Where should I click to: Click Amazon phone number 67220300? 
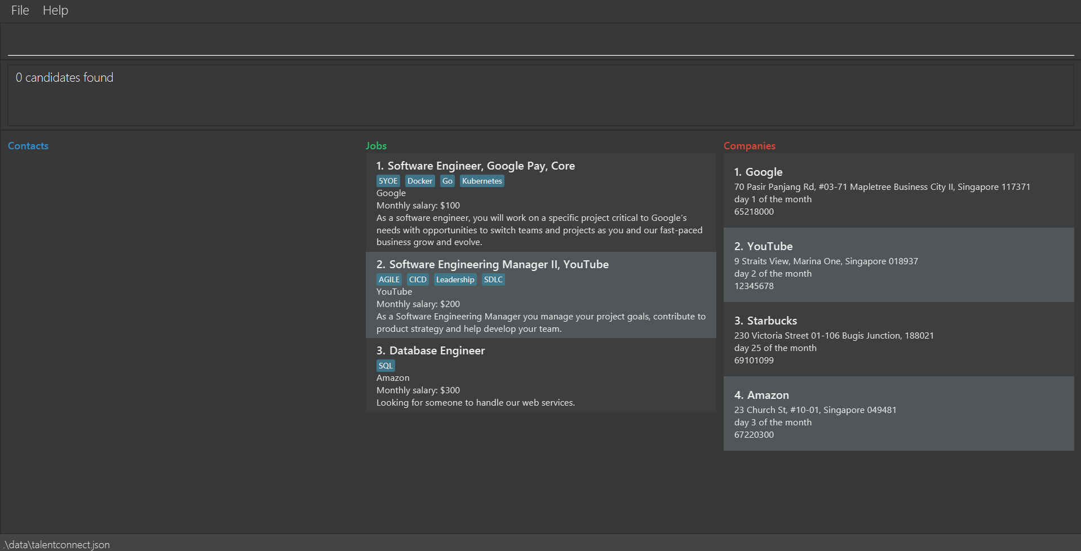point(754,435)
